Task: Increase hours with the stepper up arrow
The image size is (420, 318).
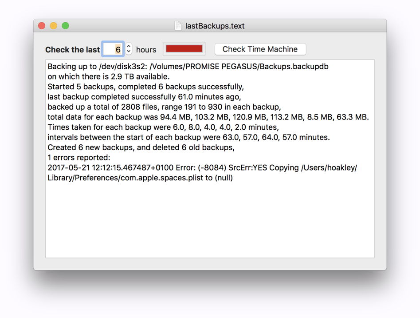Action: tap(129, 46)
